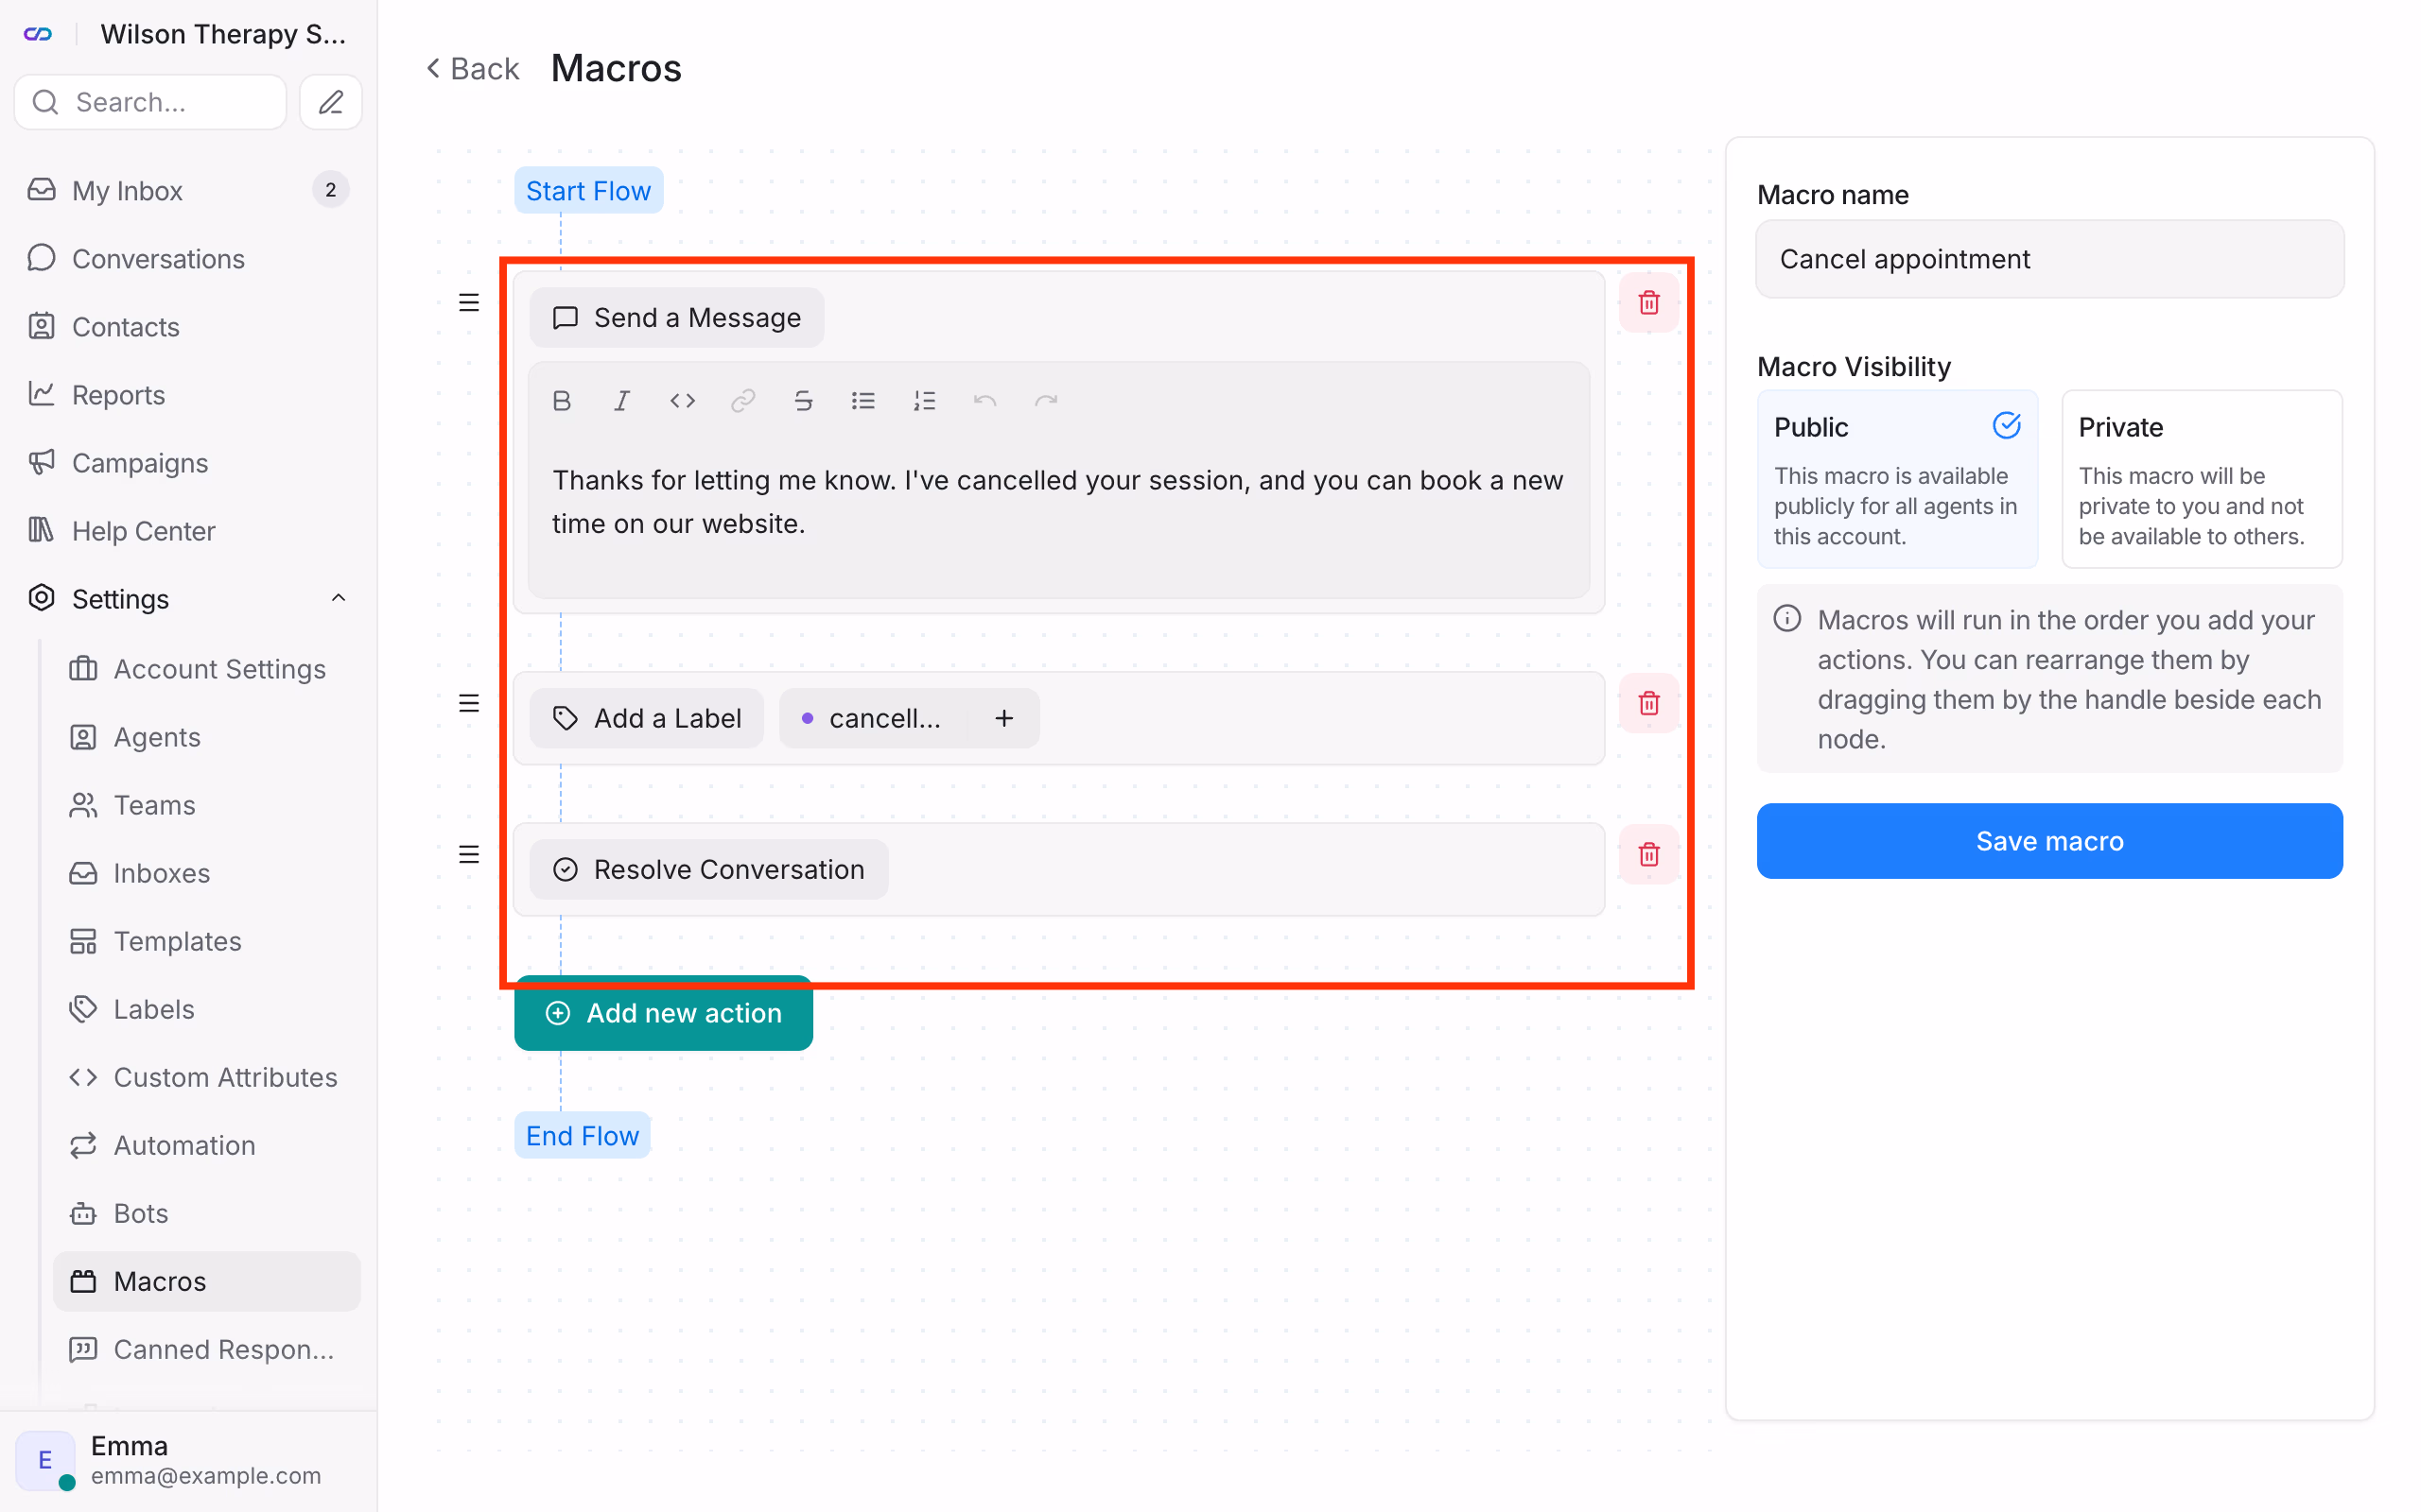Delete the Add a Label action
The image size is (2421, 1512).
(x=1648, y=703)
